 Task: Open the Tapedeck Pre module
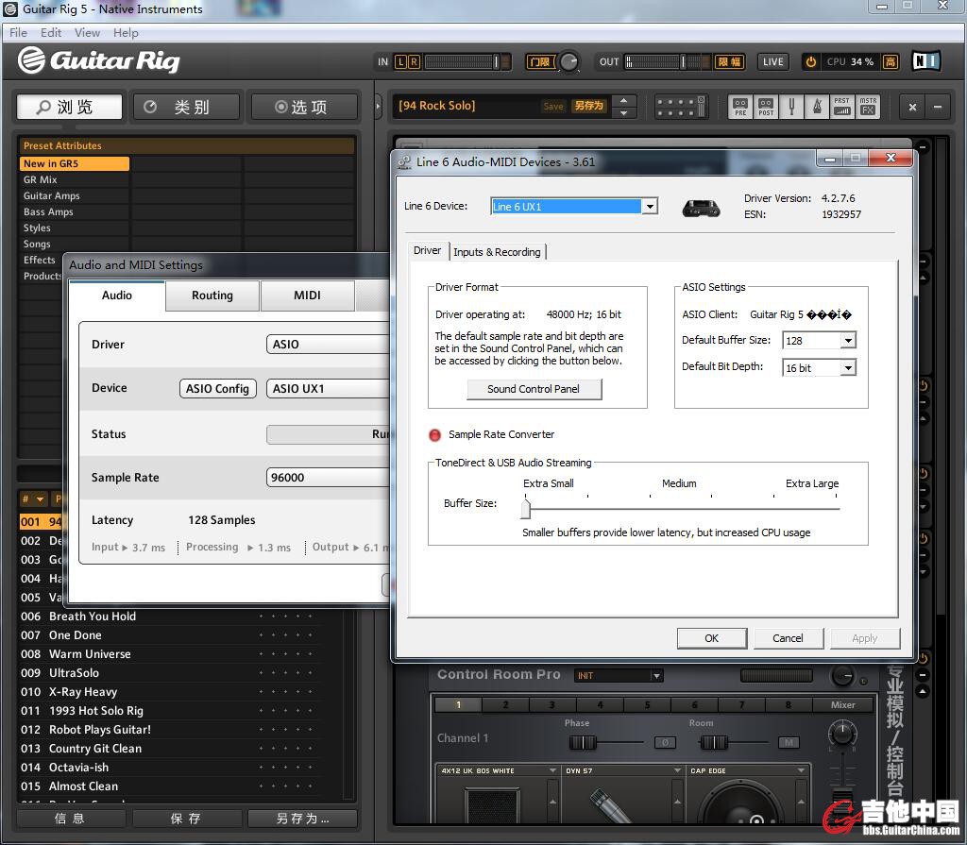(x=740, y=107)
